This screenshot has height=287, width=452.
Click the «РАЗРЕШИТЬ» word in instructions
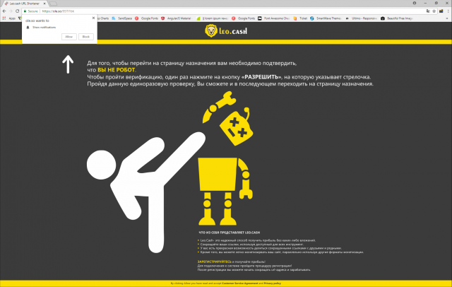[x=261, y=77]
